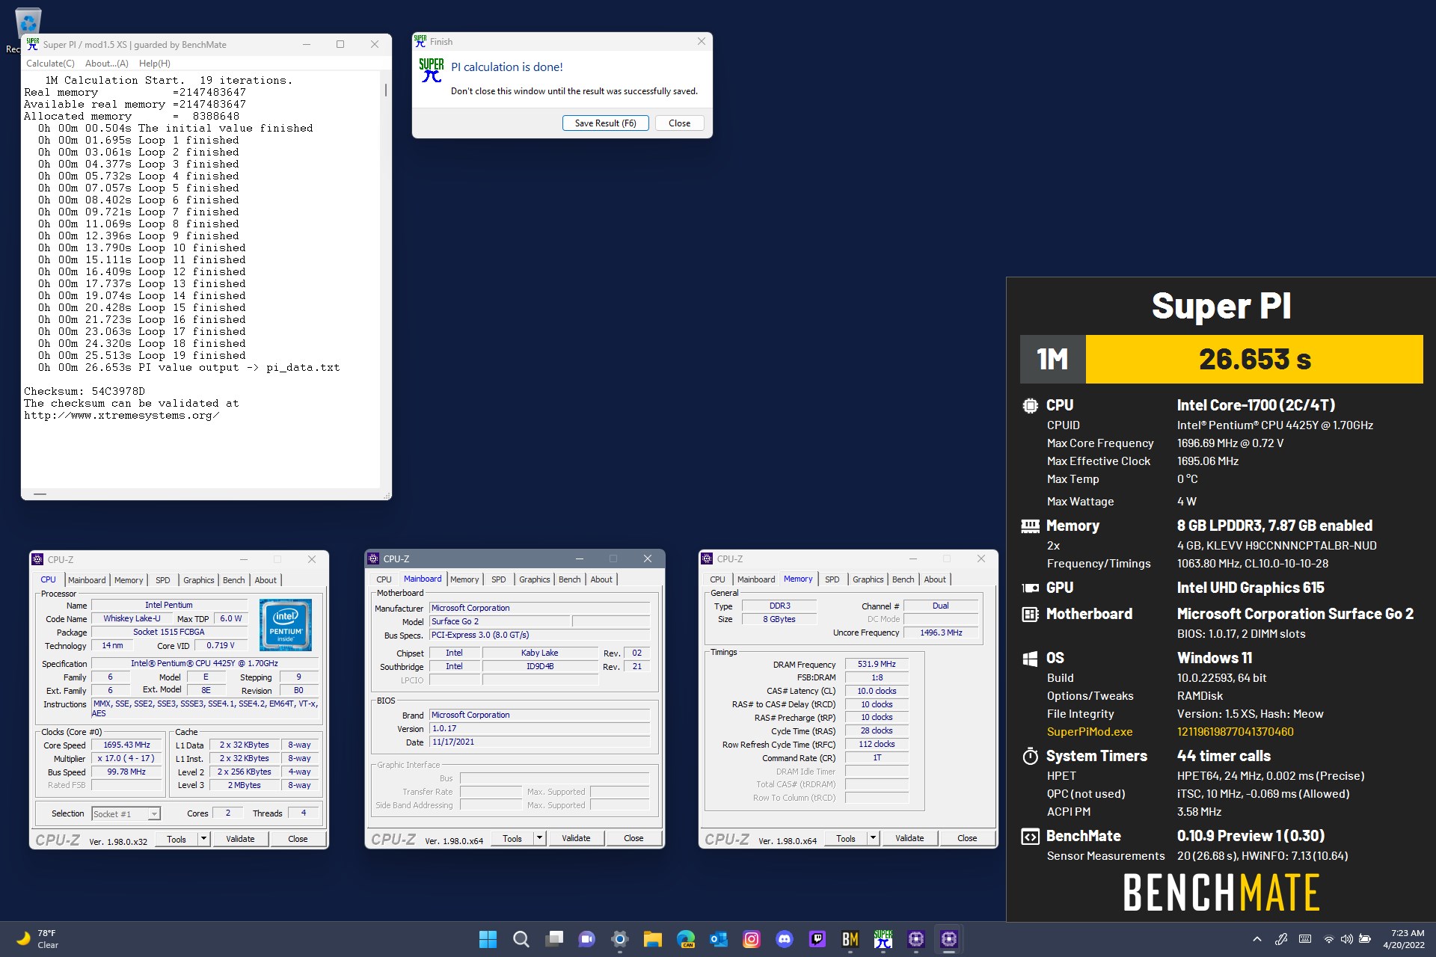Open Instagram from the taskbar
This screenshot has height=957, width=1436.
point(752,939)
